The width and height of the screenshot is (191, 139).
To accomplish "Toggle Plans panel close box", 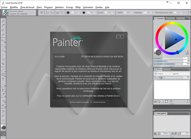I will (156, 69).
